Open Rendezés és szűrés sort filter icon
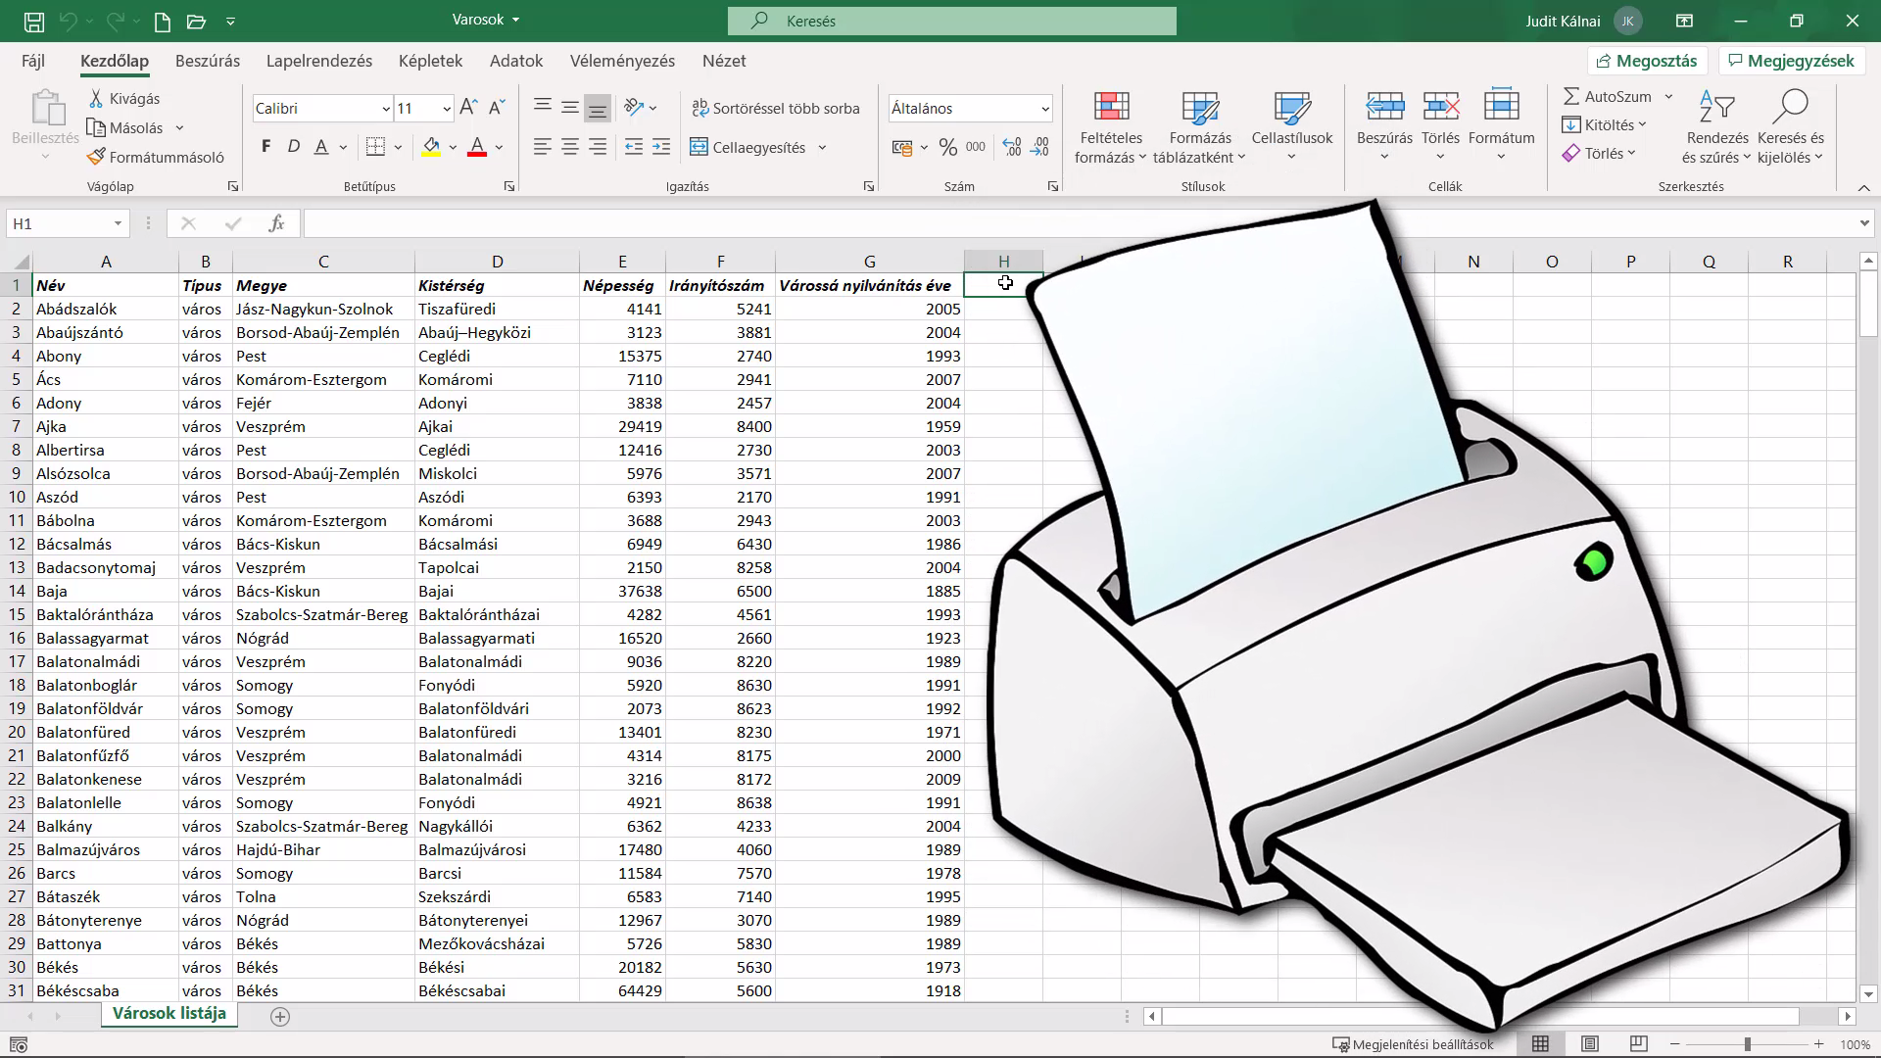 click(x=1716, y=107)
